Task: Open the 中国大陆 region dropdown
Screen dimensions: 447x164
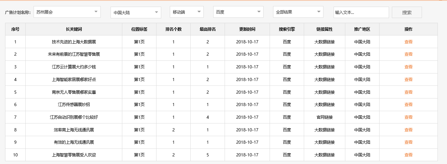Action: [136, 13]
